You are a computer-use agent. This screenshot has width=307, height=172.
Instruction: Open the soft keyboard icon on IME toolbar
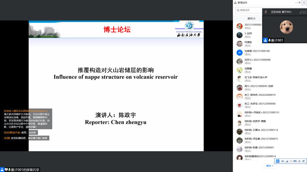pos(295,161)
